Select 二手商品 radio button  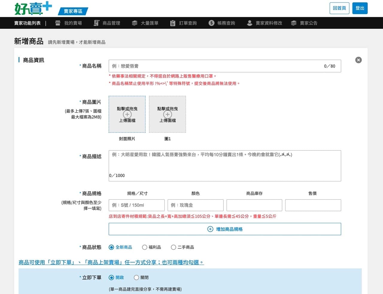pyautogui.click(x=174, y=247)
